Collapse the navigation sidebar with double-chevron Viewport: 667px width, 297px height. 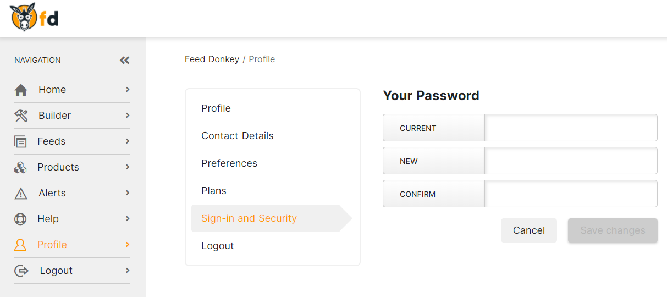[x=125, y=61]
